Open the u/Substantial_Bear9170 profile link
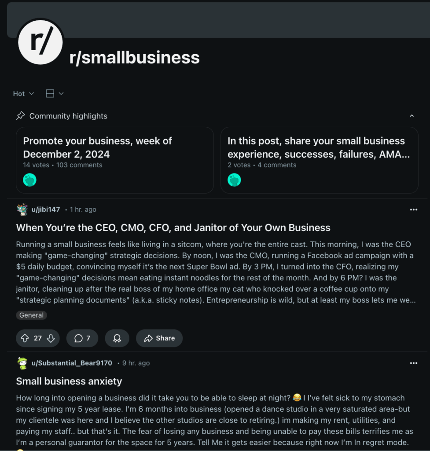Viewport: 430px width, 451px height. click(72, 363)
